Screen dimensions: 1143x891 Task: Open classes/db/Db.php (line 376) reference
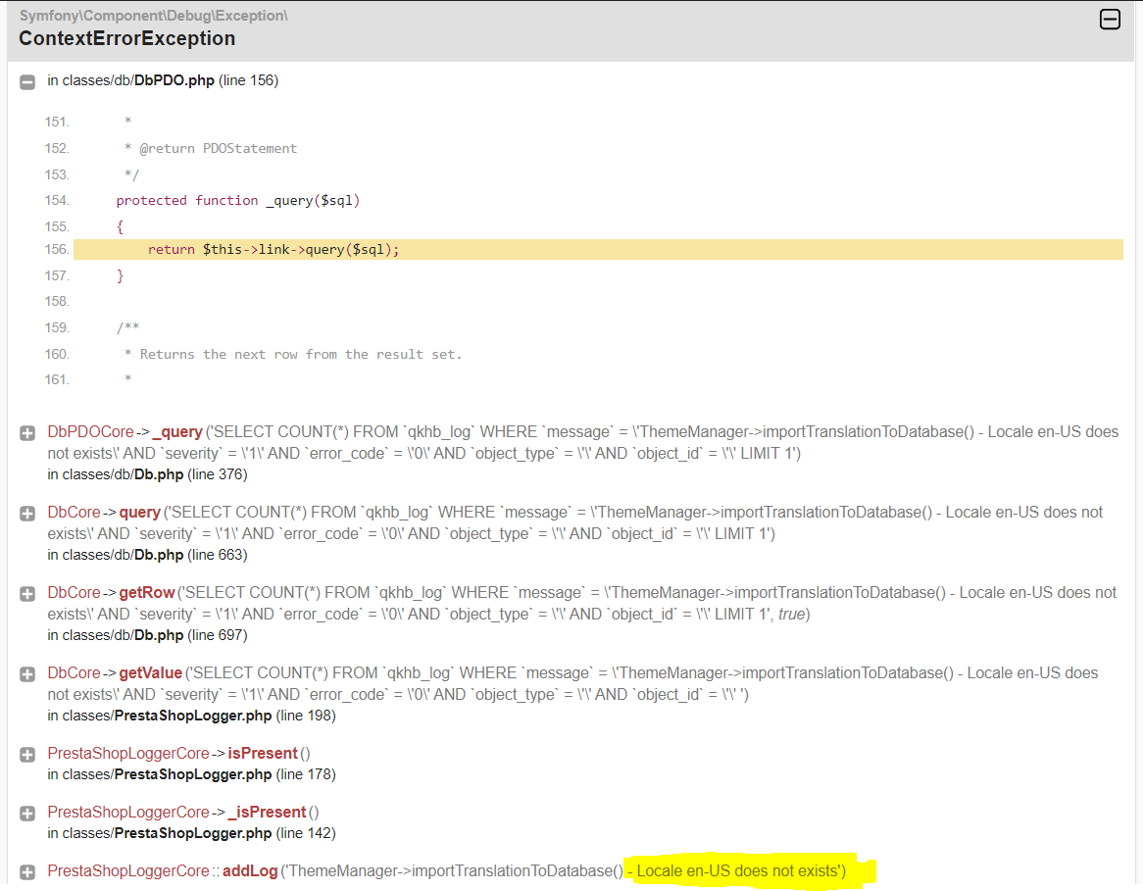pos(147,474)
